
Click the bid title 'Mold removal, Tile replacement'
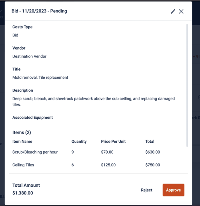40,78
